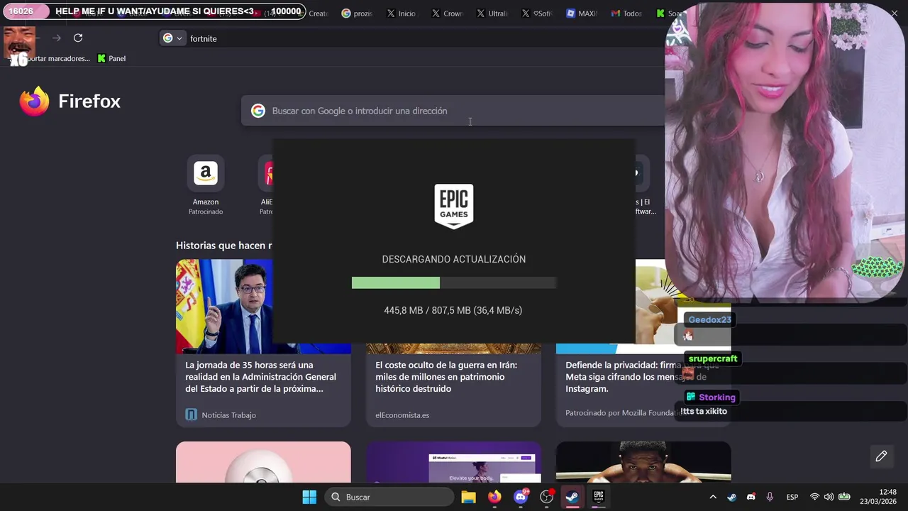Image resolution: width=908 pixels, height=511 pixels.
Task: Open the Amazon sponsored shortcut tile
Action: [x=206, y=173]
